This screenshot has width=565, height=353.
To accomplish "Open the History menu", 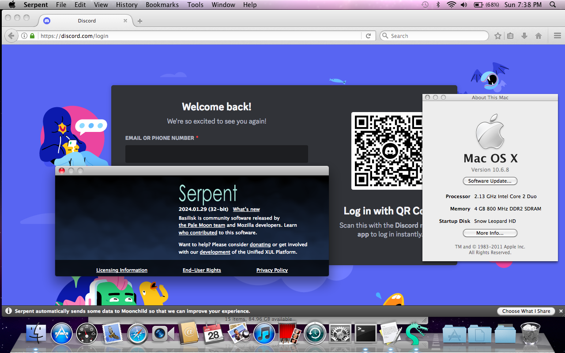I will pos(127,5).
